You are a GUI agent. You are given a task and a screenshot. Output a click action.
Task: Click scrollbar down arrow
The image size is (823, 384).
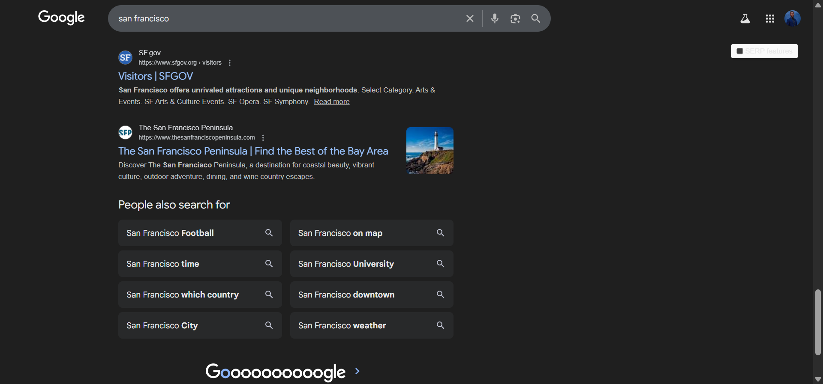click(818, 379)
